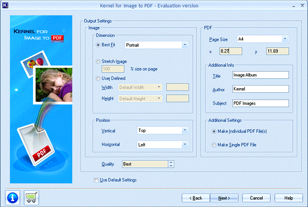Expand Horizontal position Left dropdown
Image resolution: width=308 pixels, height=207 pixels.
pos(162,145)
